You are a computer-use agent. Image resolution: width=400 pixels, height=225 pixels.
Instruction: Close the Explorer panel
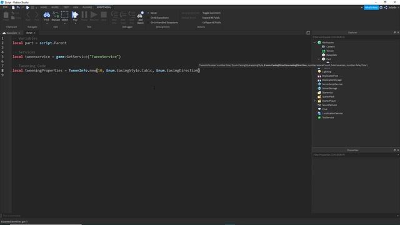(398, 32)
